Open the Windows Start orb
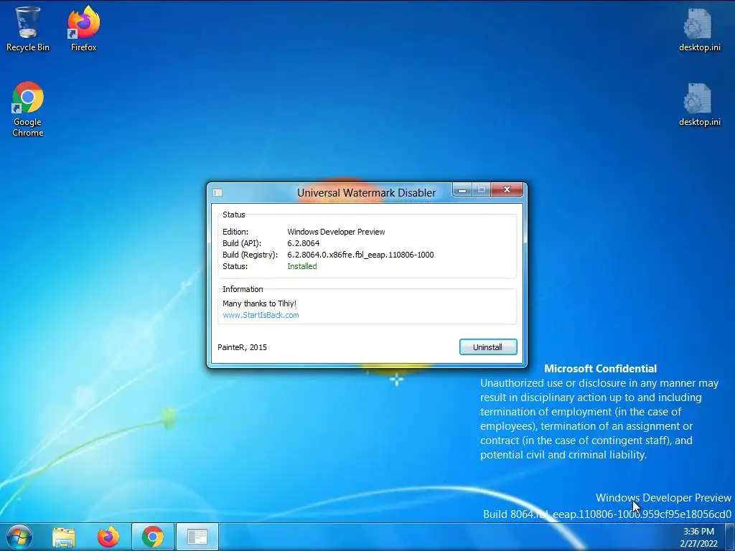 tap(19, 537)
